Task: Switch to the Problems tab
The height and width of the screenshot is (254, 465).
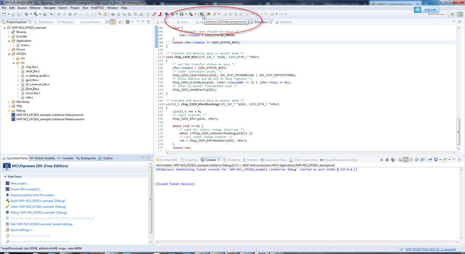Action: tap(232, 160)
